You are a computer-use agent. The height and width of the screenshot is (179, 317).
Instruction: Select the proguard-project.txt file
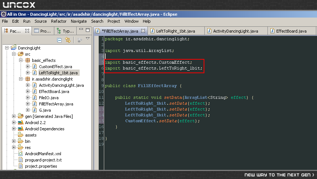43,160
